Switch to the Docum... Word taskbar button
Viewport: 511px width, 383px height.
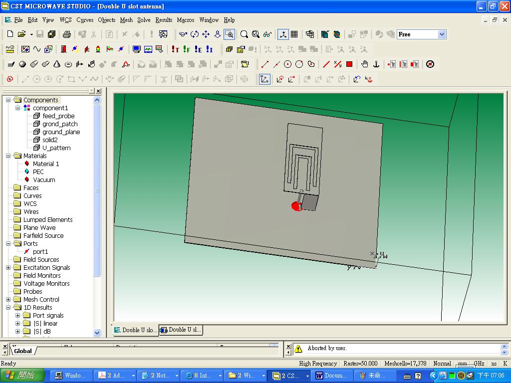click(331, 376)
